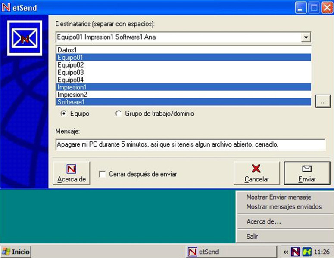Select Salir from the tray menu

coord(252,236)
